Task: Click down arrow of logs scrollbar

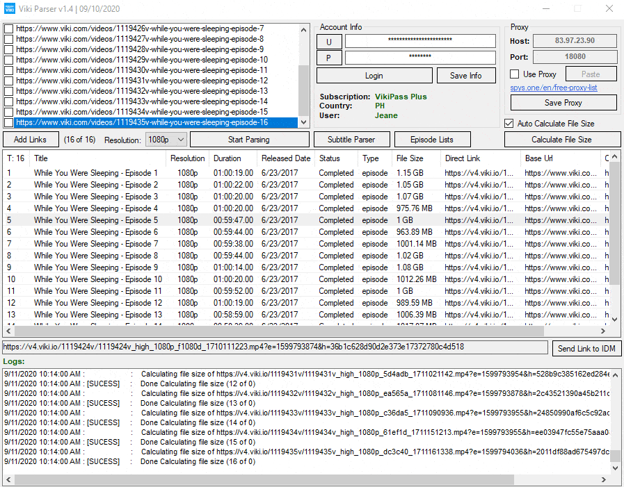Action: tap(615, 468)
